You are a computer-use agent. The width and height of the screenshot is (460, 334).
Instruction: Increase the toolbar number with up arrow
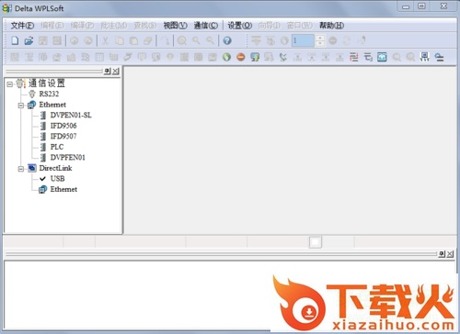pos(320,38)
